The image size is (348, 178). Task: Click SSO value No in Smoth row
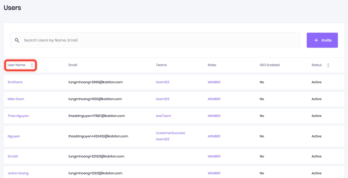click(262, 156)
